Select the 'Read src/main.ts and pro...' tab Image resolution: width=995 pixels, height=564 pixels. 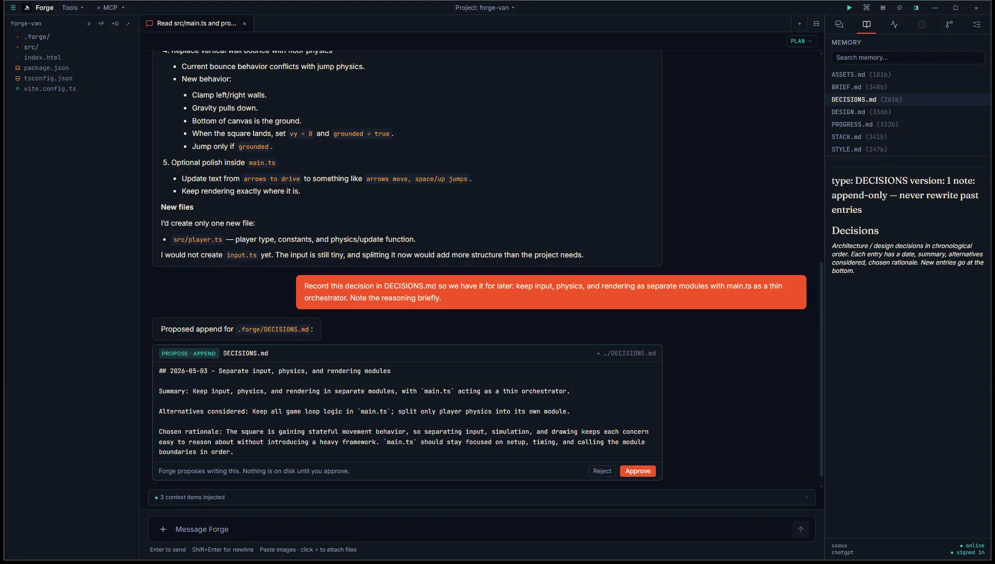[x=196, y=23]
